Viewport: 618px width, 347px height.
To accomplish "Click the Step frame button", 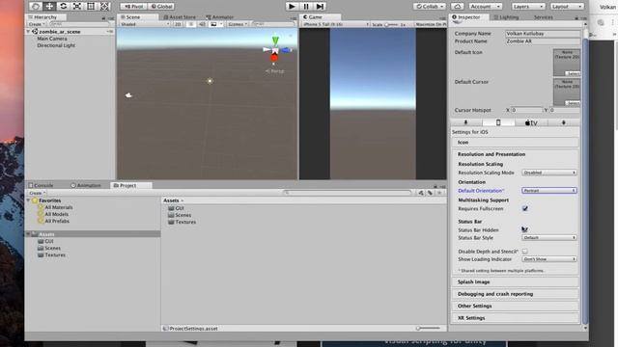I will click(320, 7).
